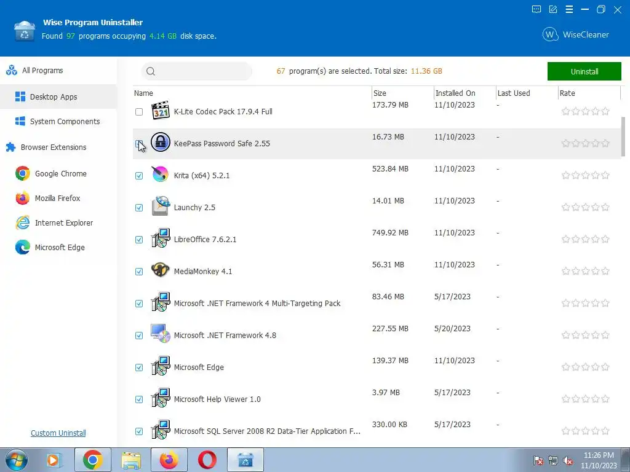630x472 pixels.
Task: Rate Krita with five stars
Action: pos(605,175)
